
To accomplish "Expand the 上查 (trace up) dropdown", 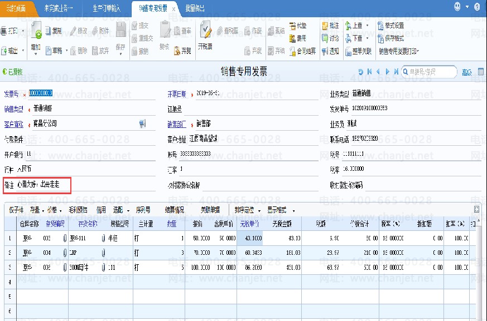I will pos(366,26).
